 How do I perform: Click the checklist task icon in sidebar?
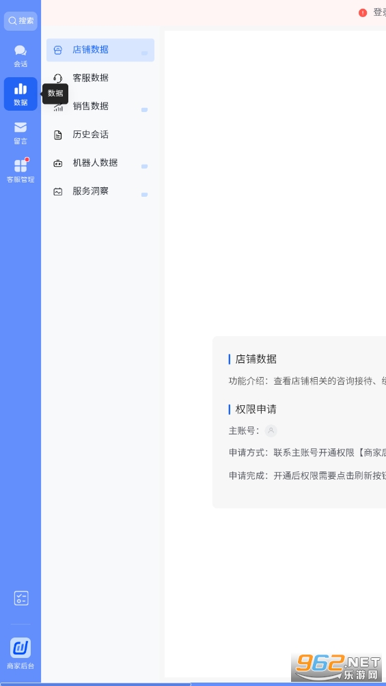[x=21, y=598]
